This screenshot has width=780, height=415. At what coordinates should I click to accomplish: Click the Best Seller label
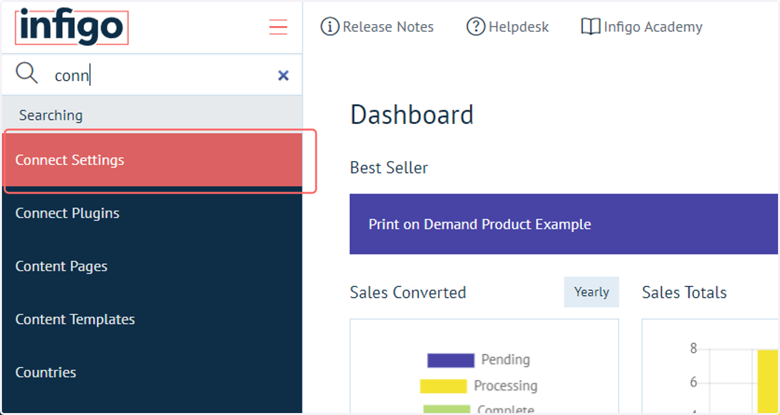[389, 168]
